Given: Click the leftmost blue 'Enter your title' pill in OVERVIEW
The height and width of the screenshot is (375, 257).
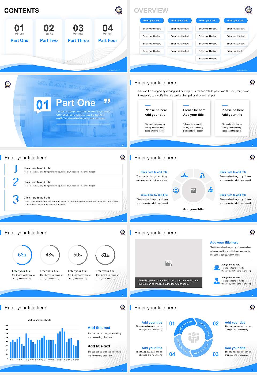Looking at the screenshot, I should 152,21.
